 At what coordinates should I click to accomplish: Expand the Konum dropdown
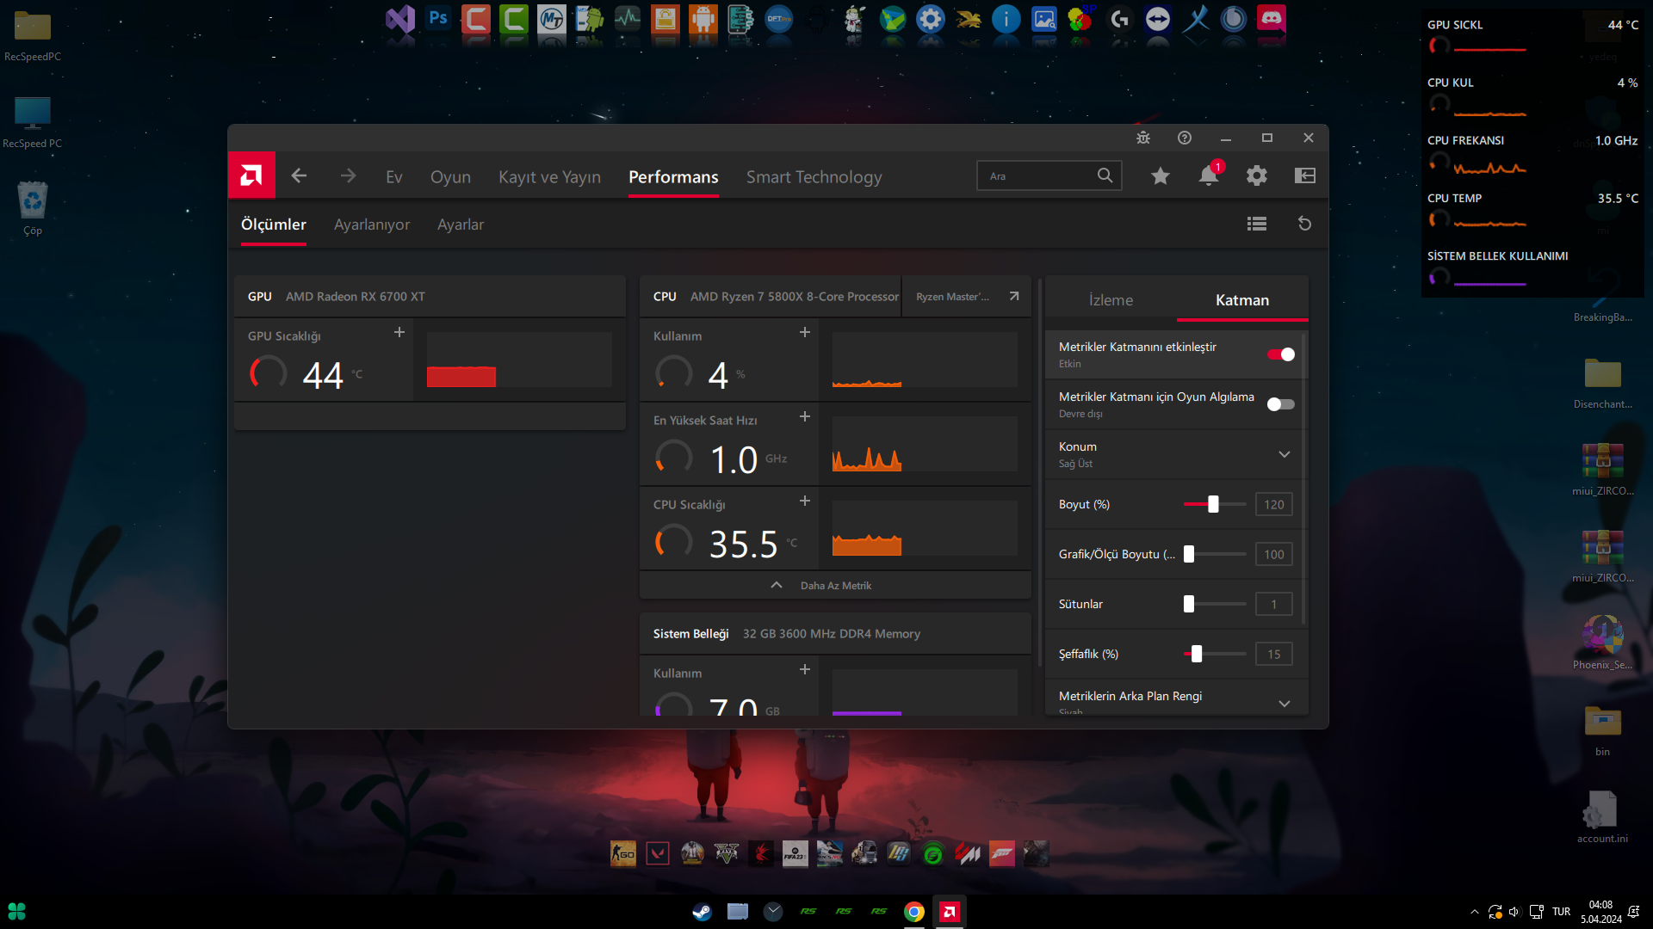1285,454
